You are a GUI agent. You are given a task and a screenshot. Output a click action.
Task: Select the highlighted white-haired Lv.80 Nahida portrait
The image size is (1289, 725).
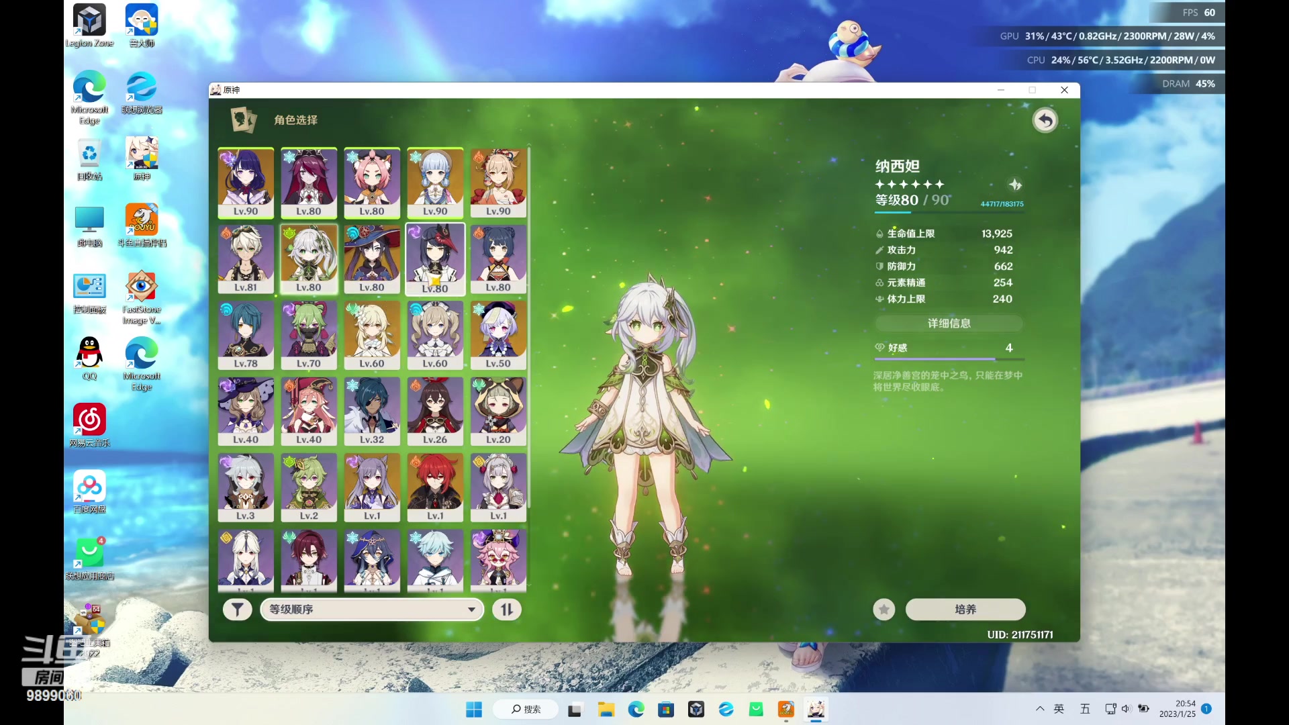(309, 259)
